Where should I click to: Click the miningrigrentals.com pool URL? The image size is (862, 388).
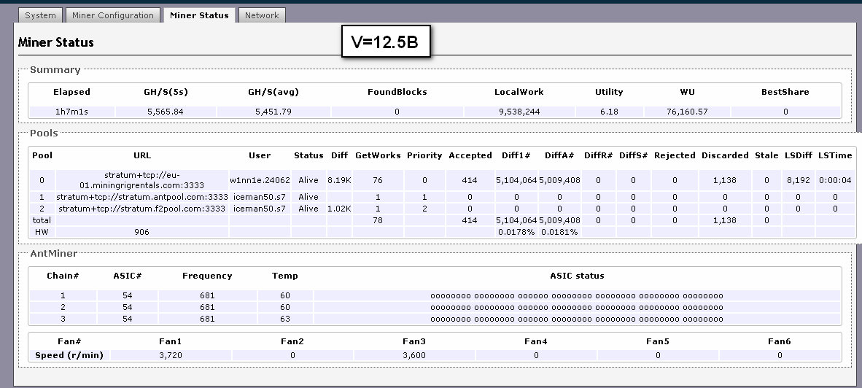pos(142,180)
